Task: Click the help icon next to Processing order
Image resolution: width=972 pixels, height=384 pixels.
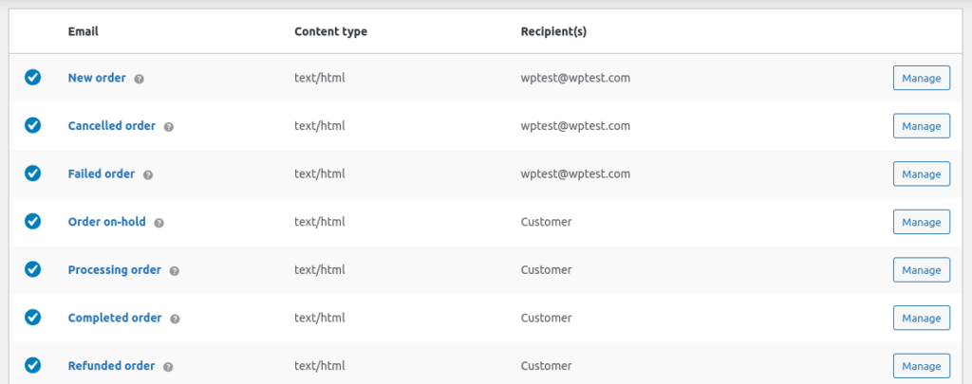Action: coord(175,270)
